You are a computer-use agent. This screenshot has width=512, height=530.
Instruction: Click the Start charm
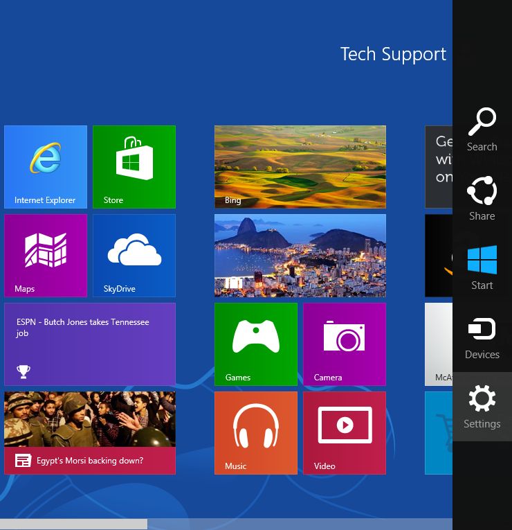click(x=482, y=267)
